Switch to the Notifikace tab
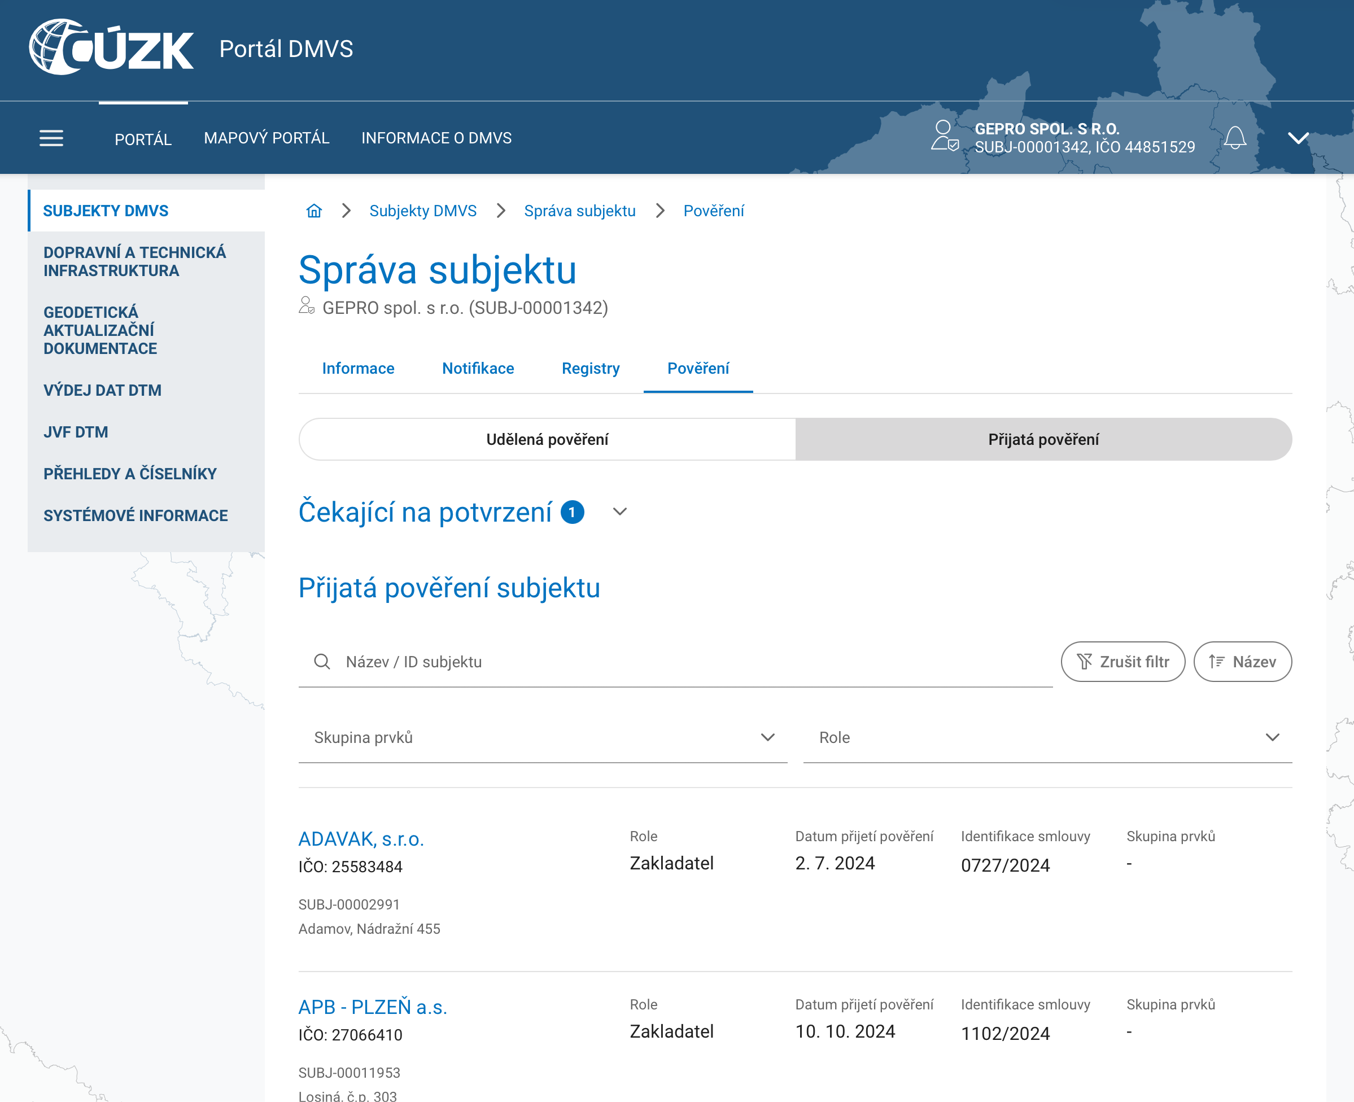1354x1102 pixels. pyautogui.click(x=478, y=368)
